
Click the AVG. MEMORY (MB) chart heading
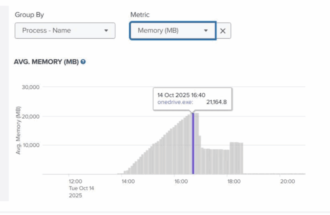46,62
